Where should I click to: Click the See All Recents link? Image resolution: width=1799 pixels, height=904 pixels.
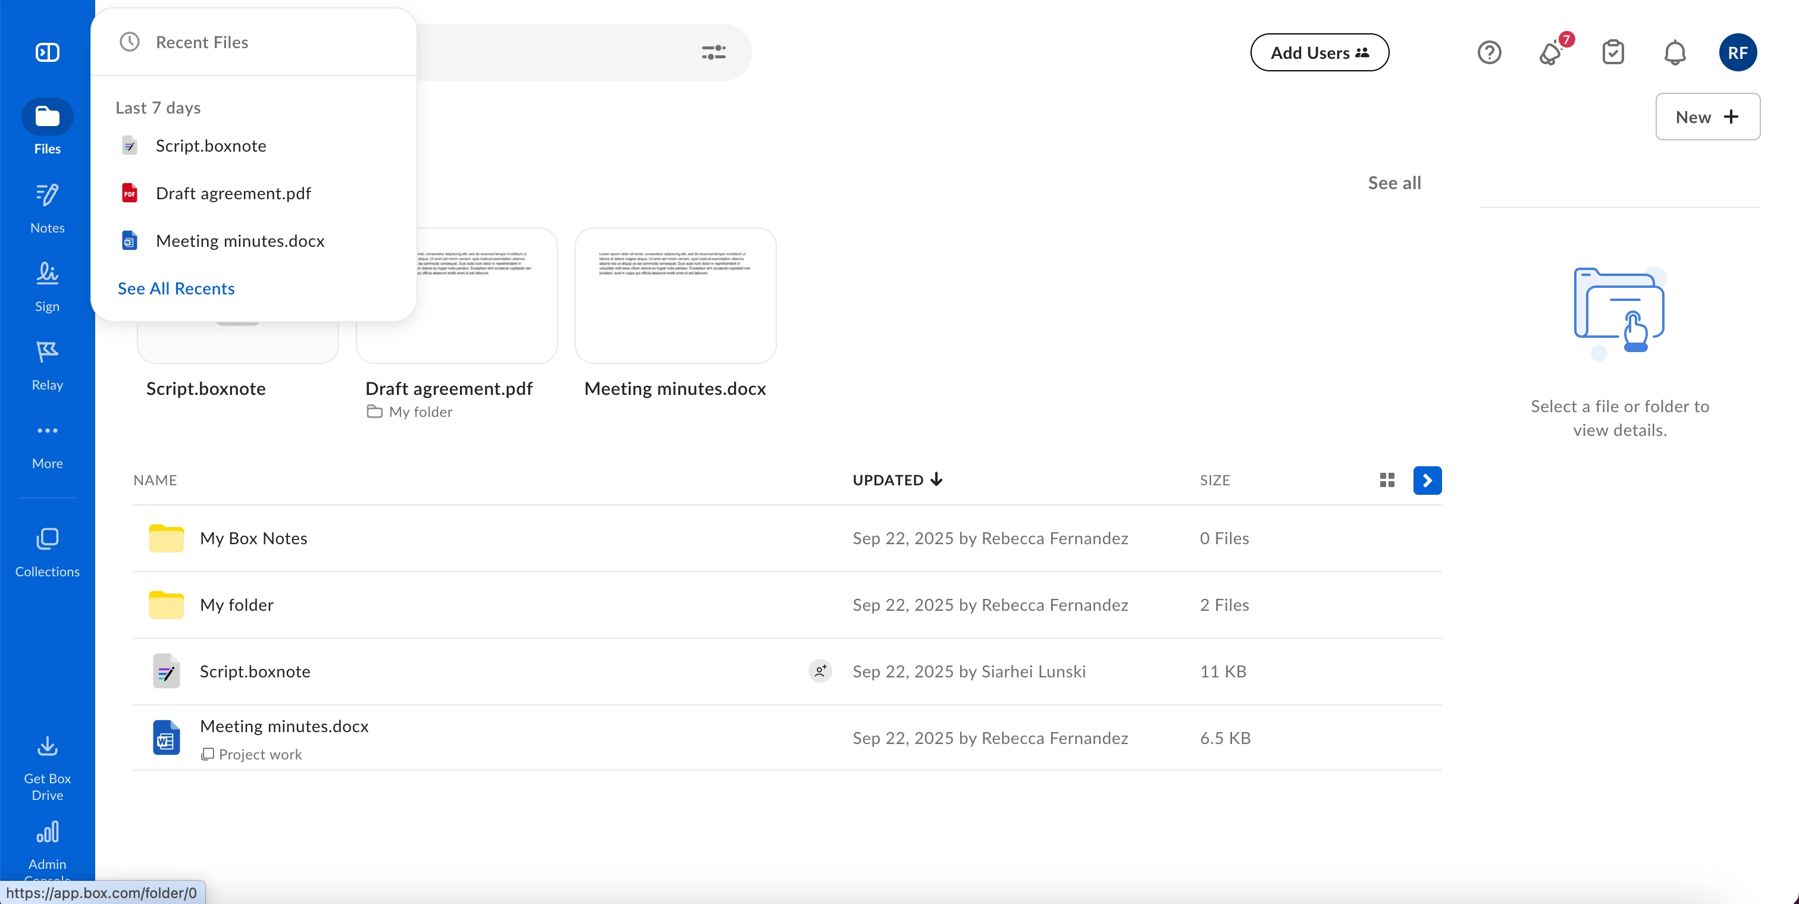(176, 288)
